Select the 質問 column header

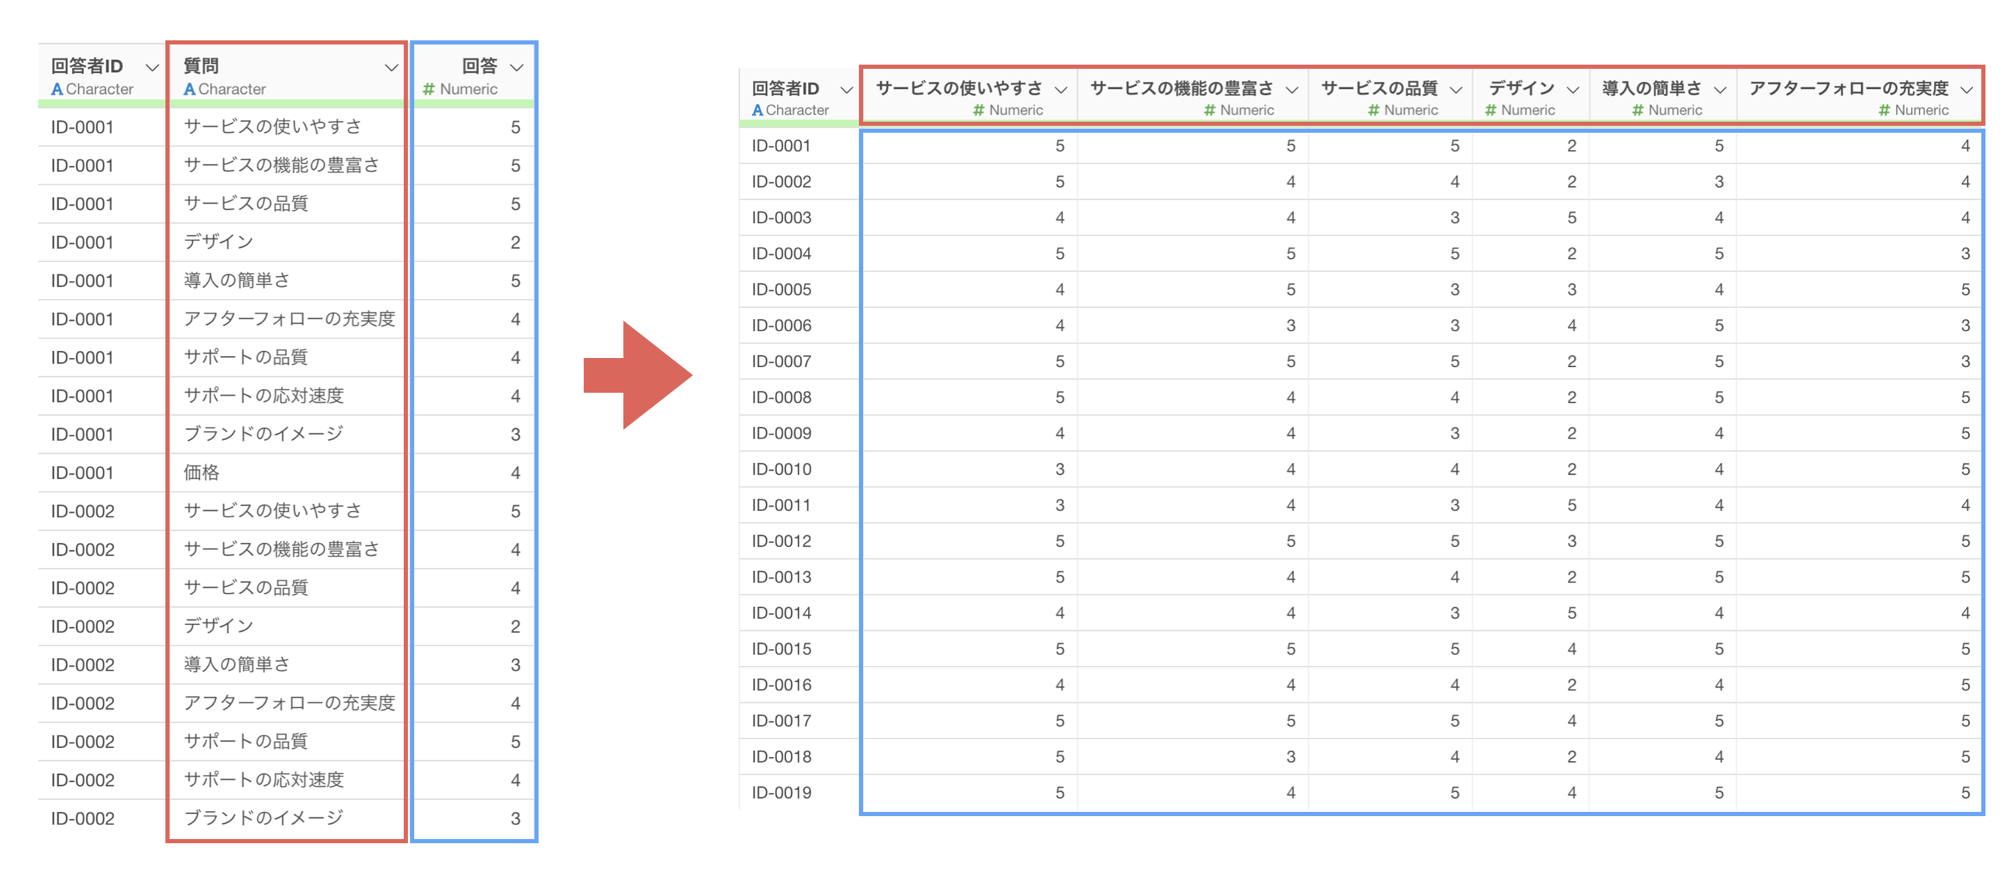tap(201, 66)
